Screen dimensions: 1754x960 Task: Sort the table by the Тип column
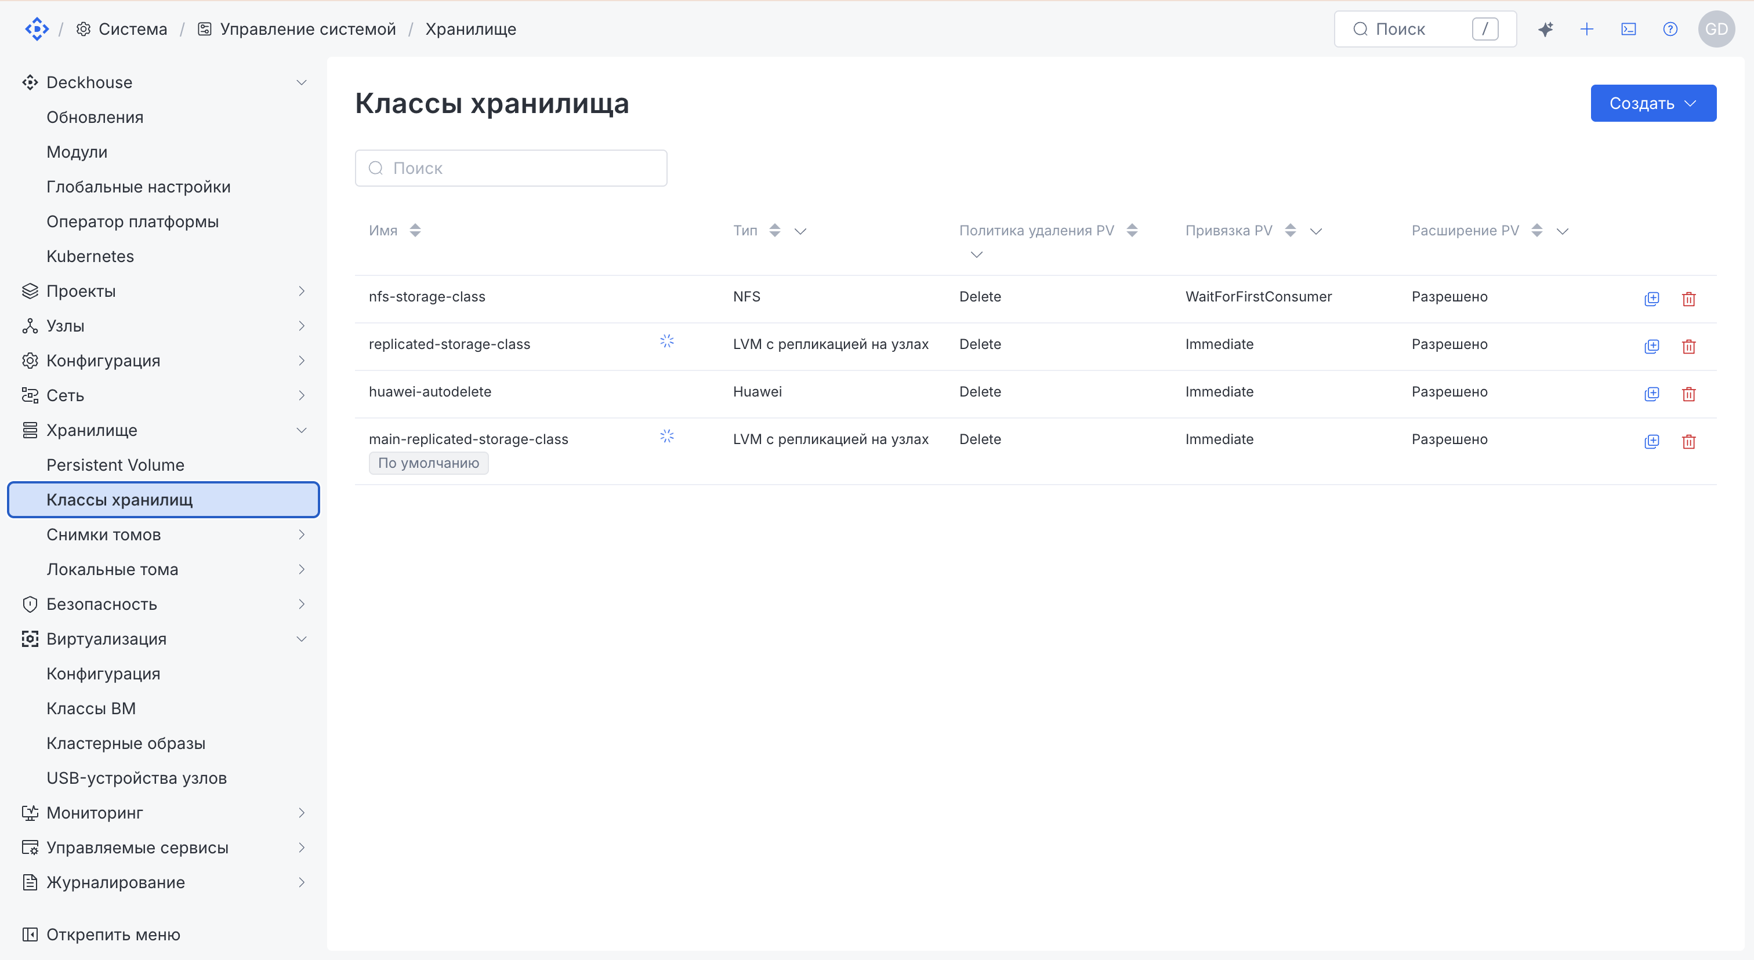[775, 231]
